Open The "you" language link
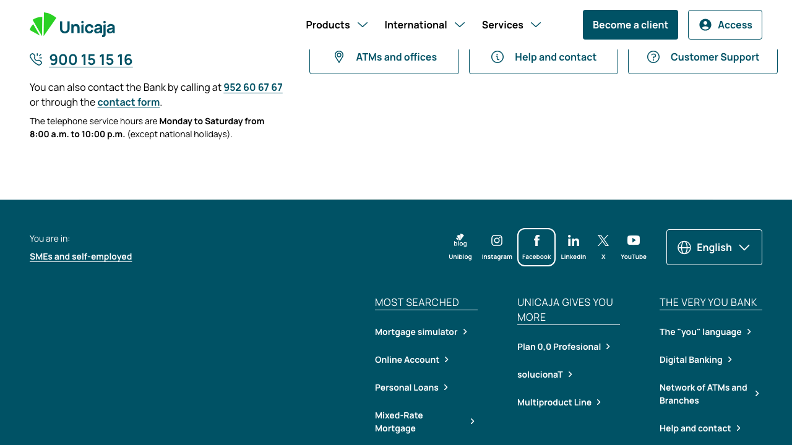This screenshot has width=792, height=445. click(x=706, y=332)
